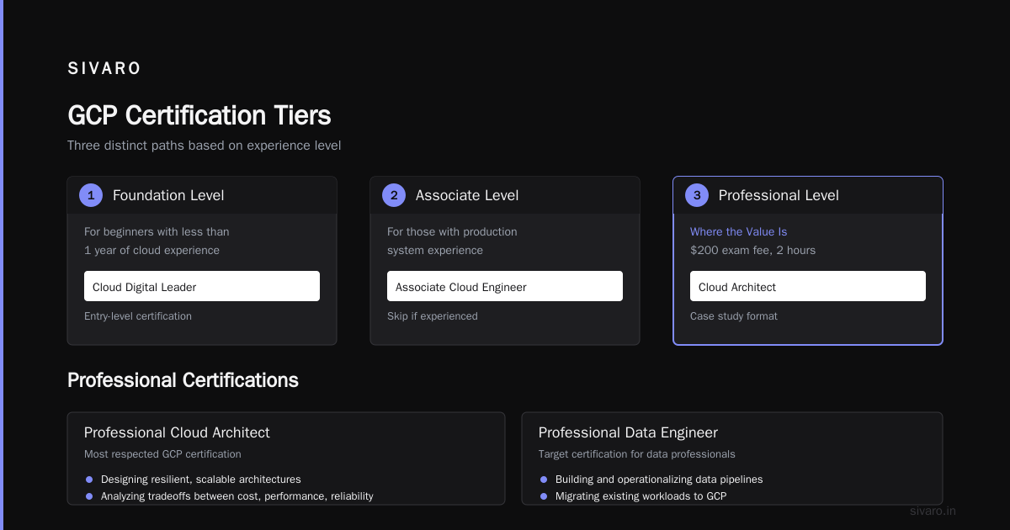The height and width of the screenshot is (530, 1010).
Task: Open the Professional Data Engineer card title
Action: tap(628, 432)
